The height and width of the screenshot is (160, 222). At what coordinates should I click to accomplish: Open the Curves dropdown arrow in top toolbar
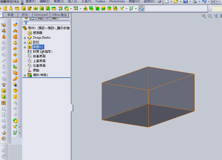coord(136,9)
